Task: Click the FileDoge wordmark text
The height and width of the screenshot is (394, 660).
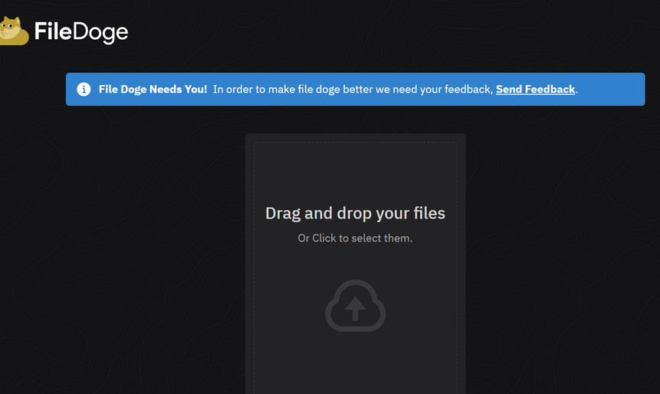Action: coord(80,32)
